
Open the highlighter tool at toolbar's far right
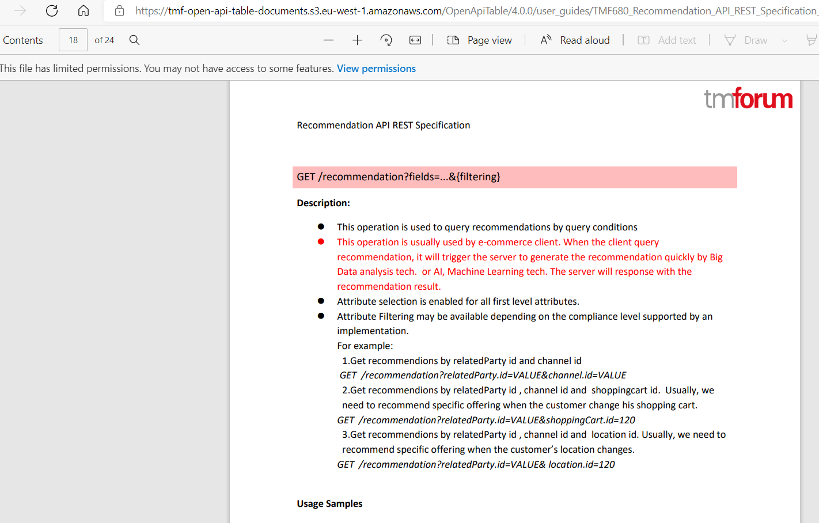[x=812, y=40]
